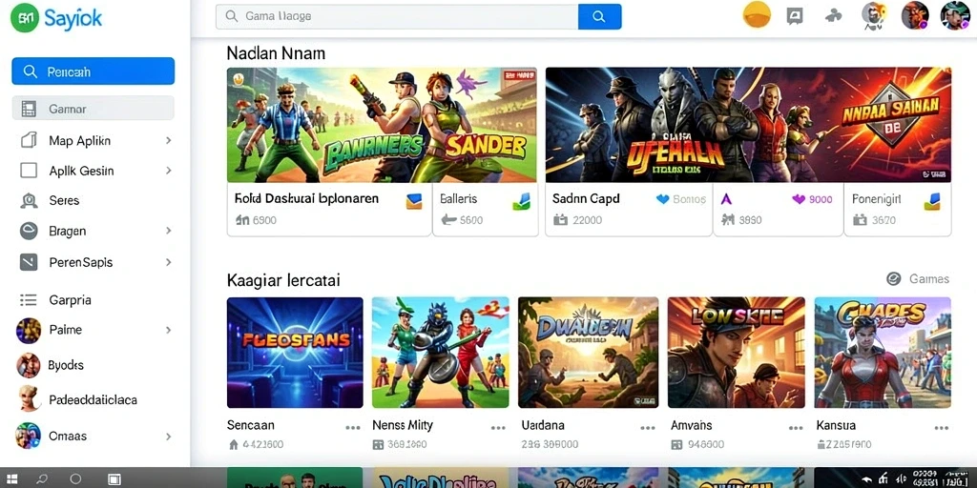Open the Flegsfans game thumbnail
The width and height of the screenshot is (977, 488).
point(295,353)
